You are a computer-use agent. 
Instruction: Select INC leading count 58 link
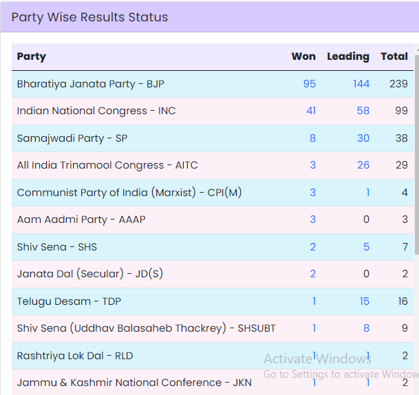pyautogui.click(x=363, y=111)
